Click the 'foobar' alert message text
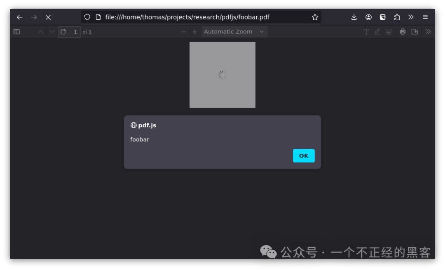The image size is (445, 270). pos(140,139)
